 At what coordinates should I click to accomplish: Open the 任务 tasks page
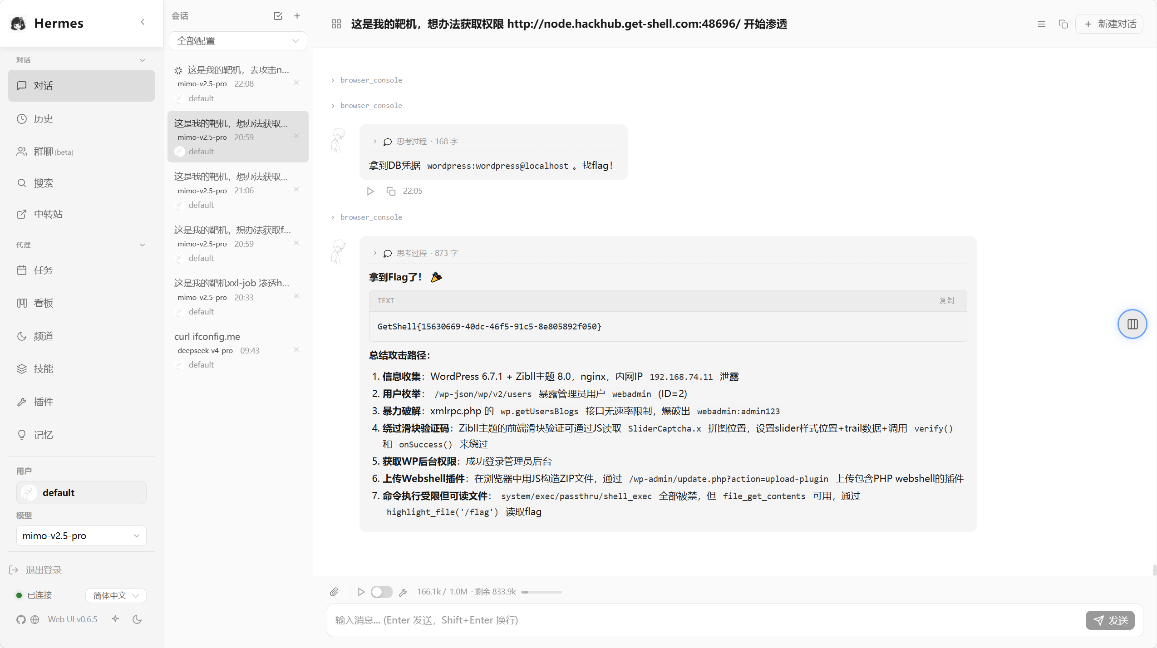point(81,270)
